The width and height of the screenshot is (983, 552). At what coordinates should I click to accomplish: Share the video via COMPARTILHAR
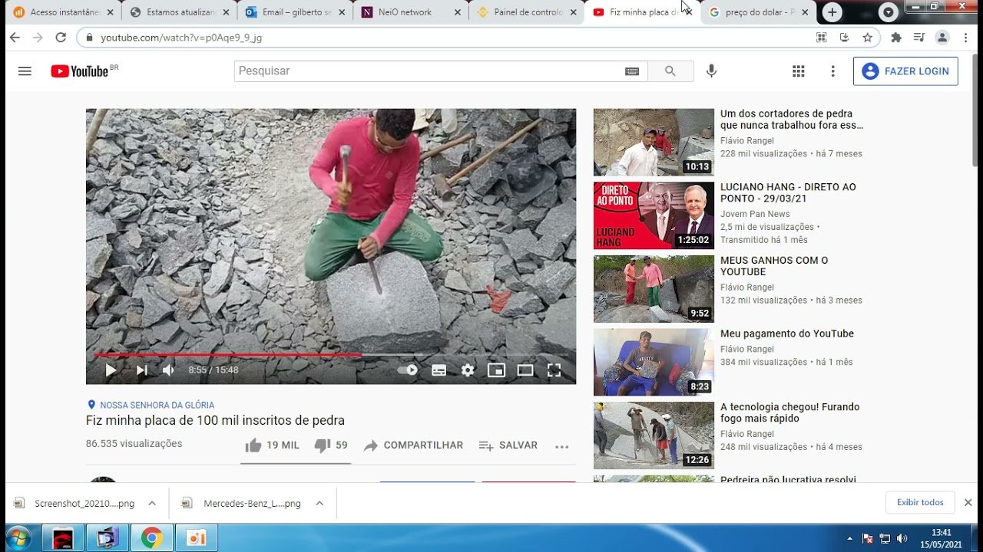(413, 445)
